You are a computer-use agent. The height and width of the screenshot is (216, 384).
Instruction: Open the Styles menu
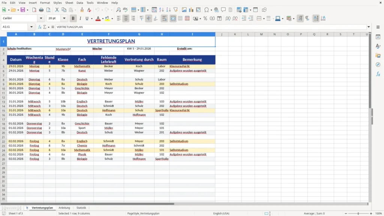(57, 3)
